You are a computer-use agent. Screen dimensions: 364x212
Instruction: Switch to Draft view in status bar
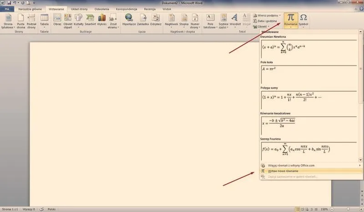pos(316,209)
